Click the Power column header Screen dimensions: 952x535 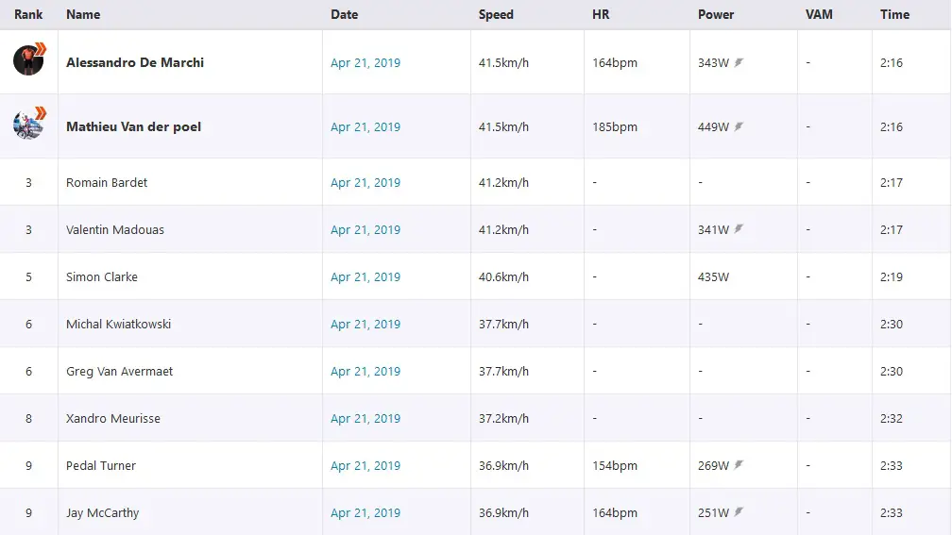tap(716, 14)
